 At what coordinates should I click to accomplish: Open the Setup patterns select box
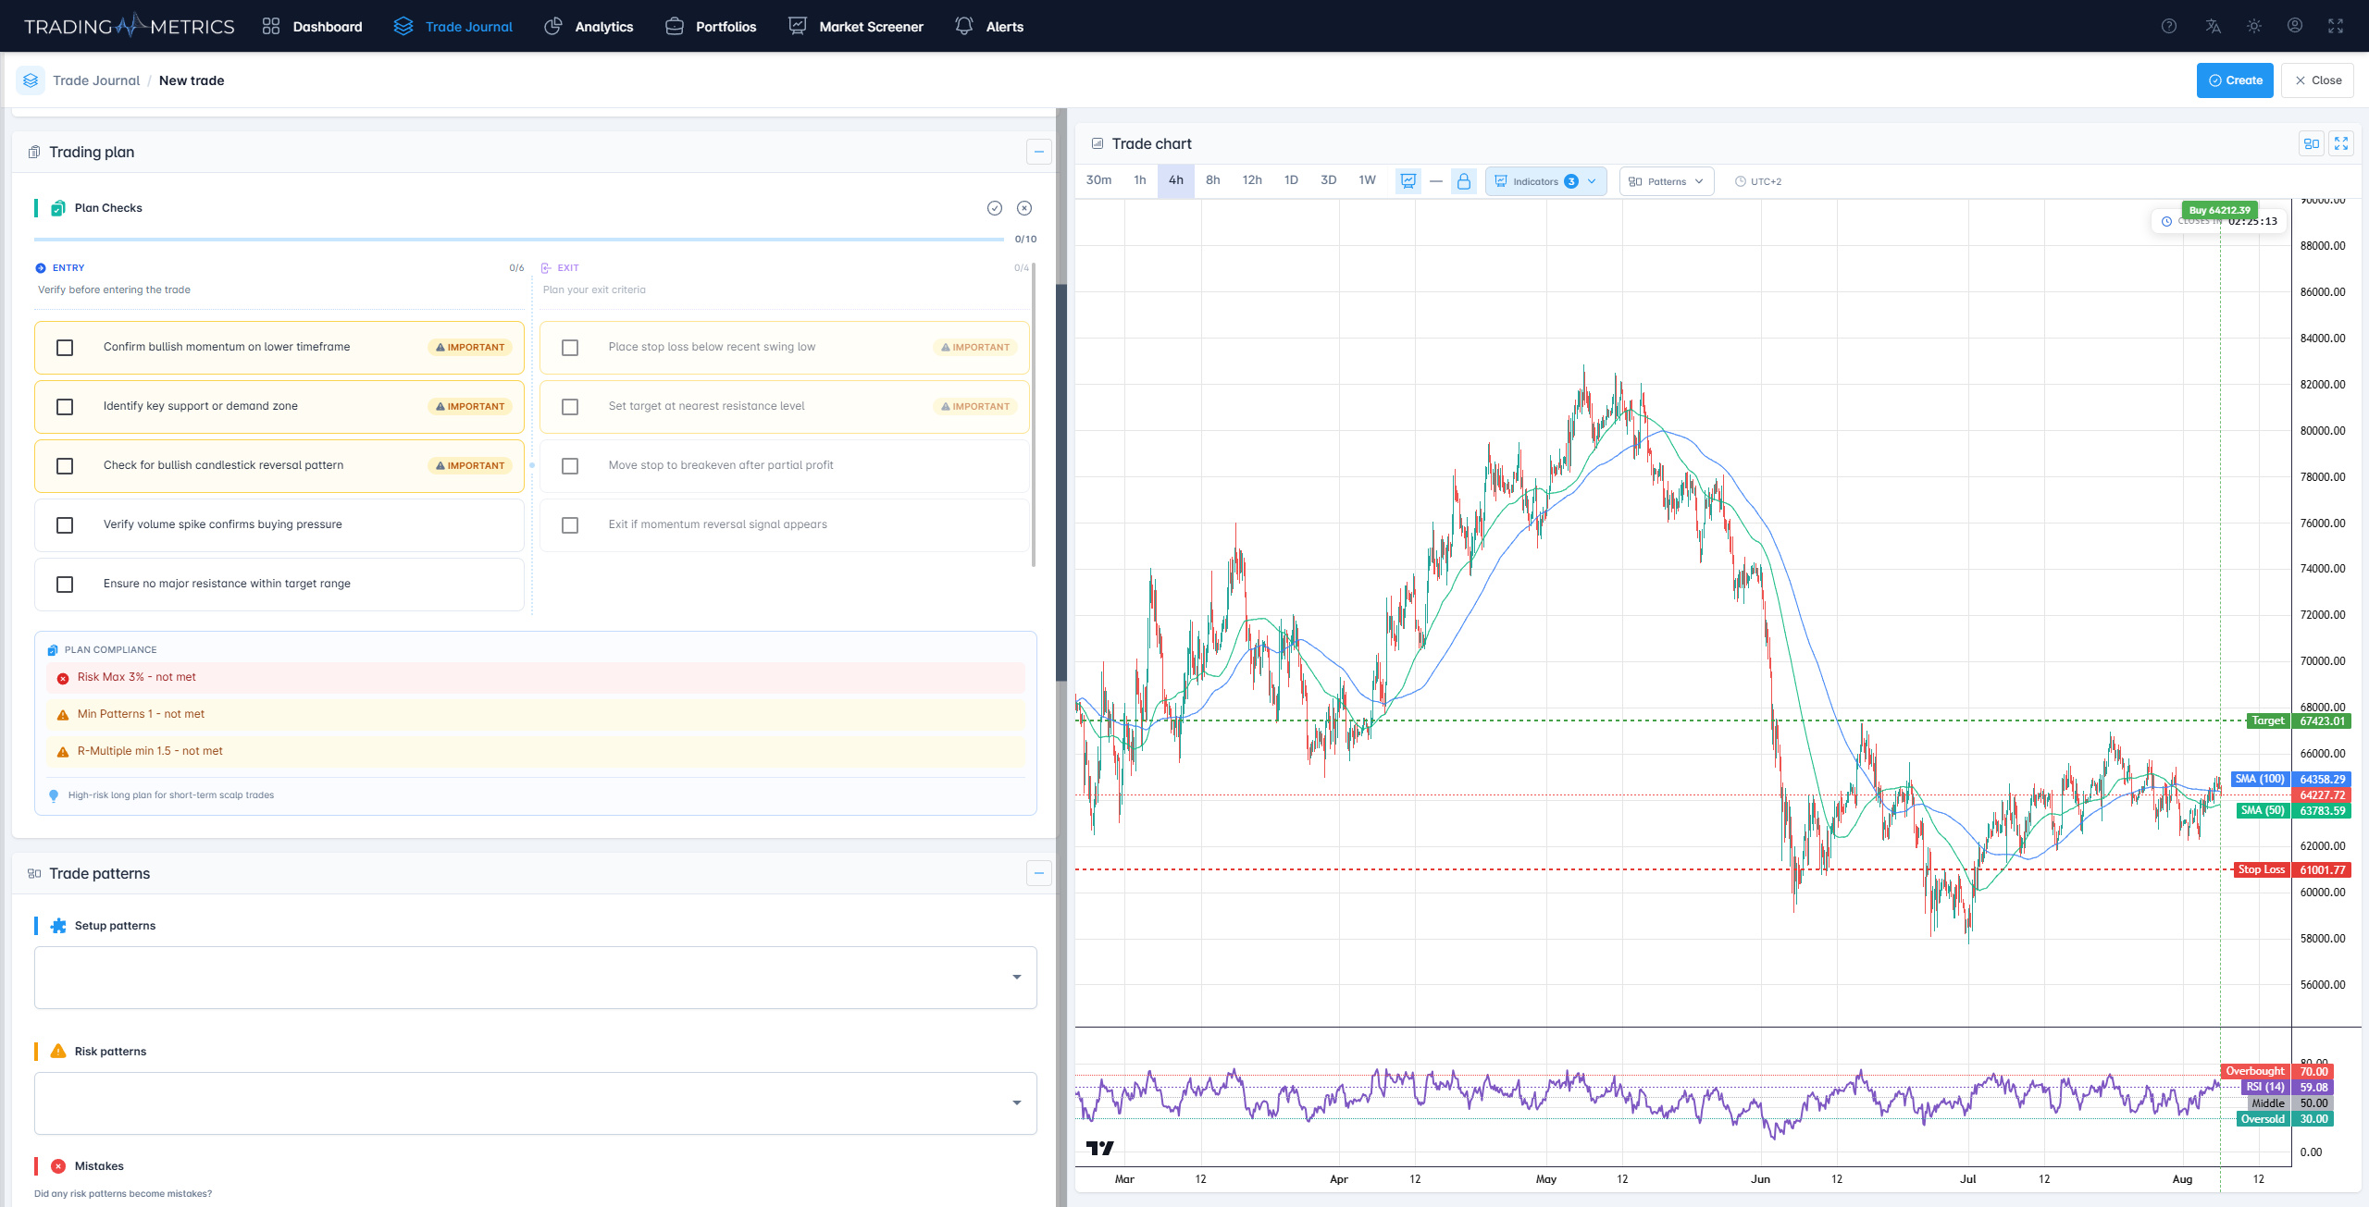[x=535, y=977]
